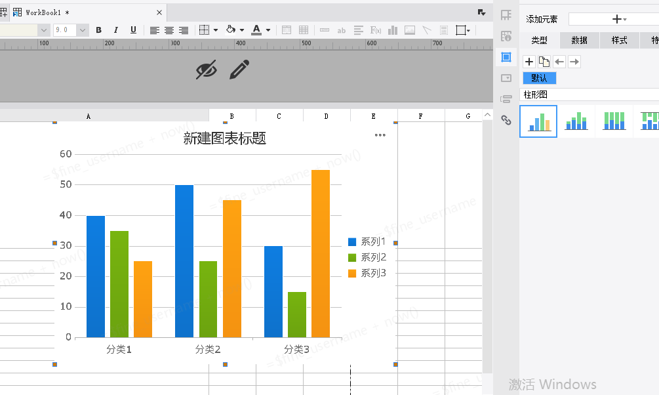Choose the percent stacked column thumbnail
The image size is (659, 395).
point(614,121)
